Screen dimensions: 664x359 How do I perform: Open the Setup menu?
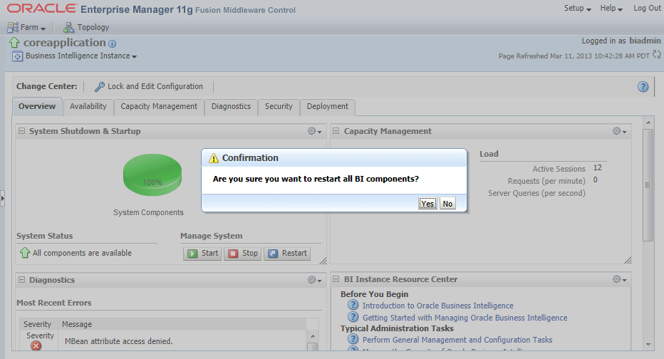click(x=577, y=8)
